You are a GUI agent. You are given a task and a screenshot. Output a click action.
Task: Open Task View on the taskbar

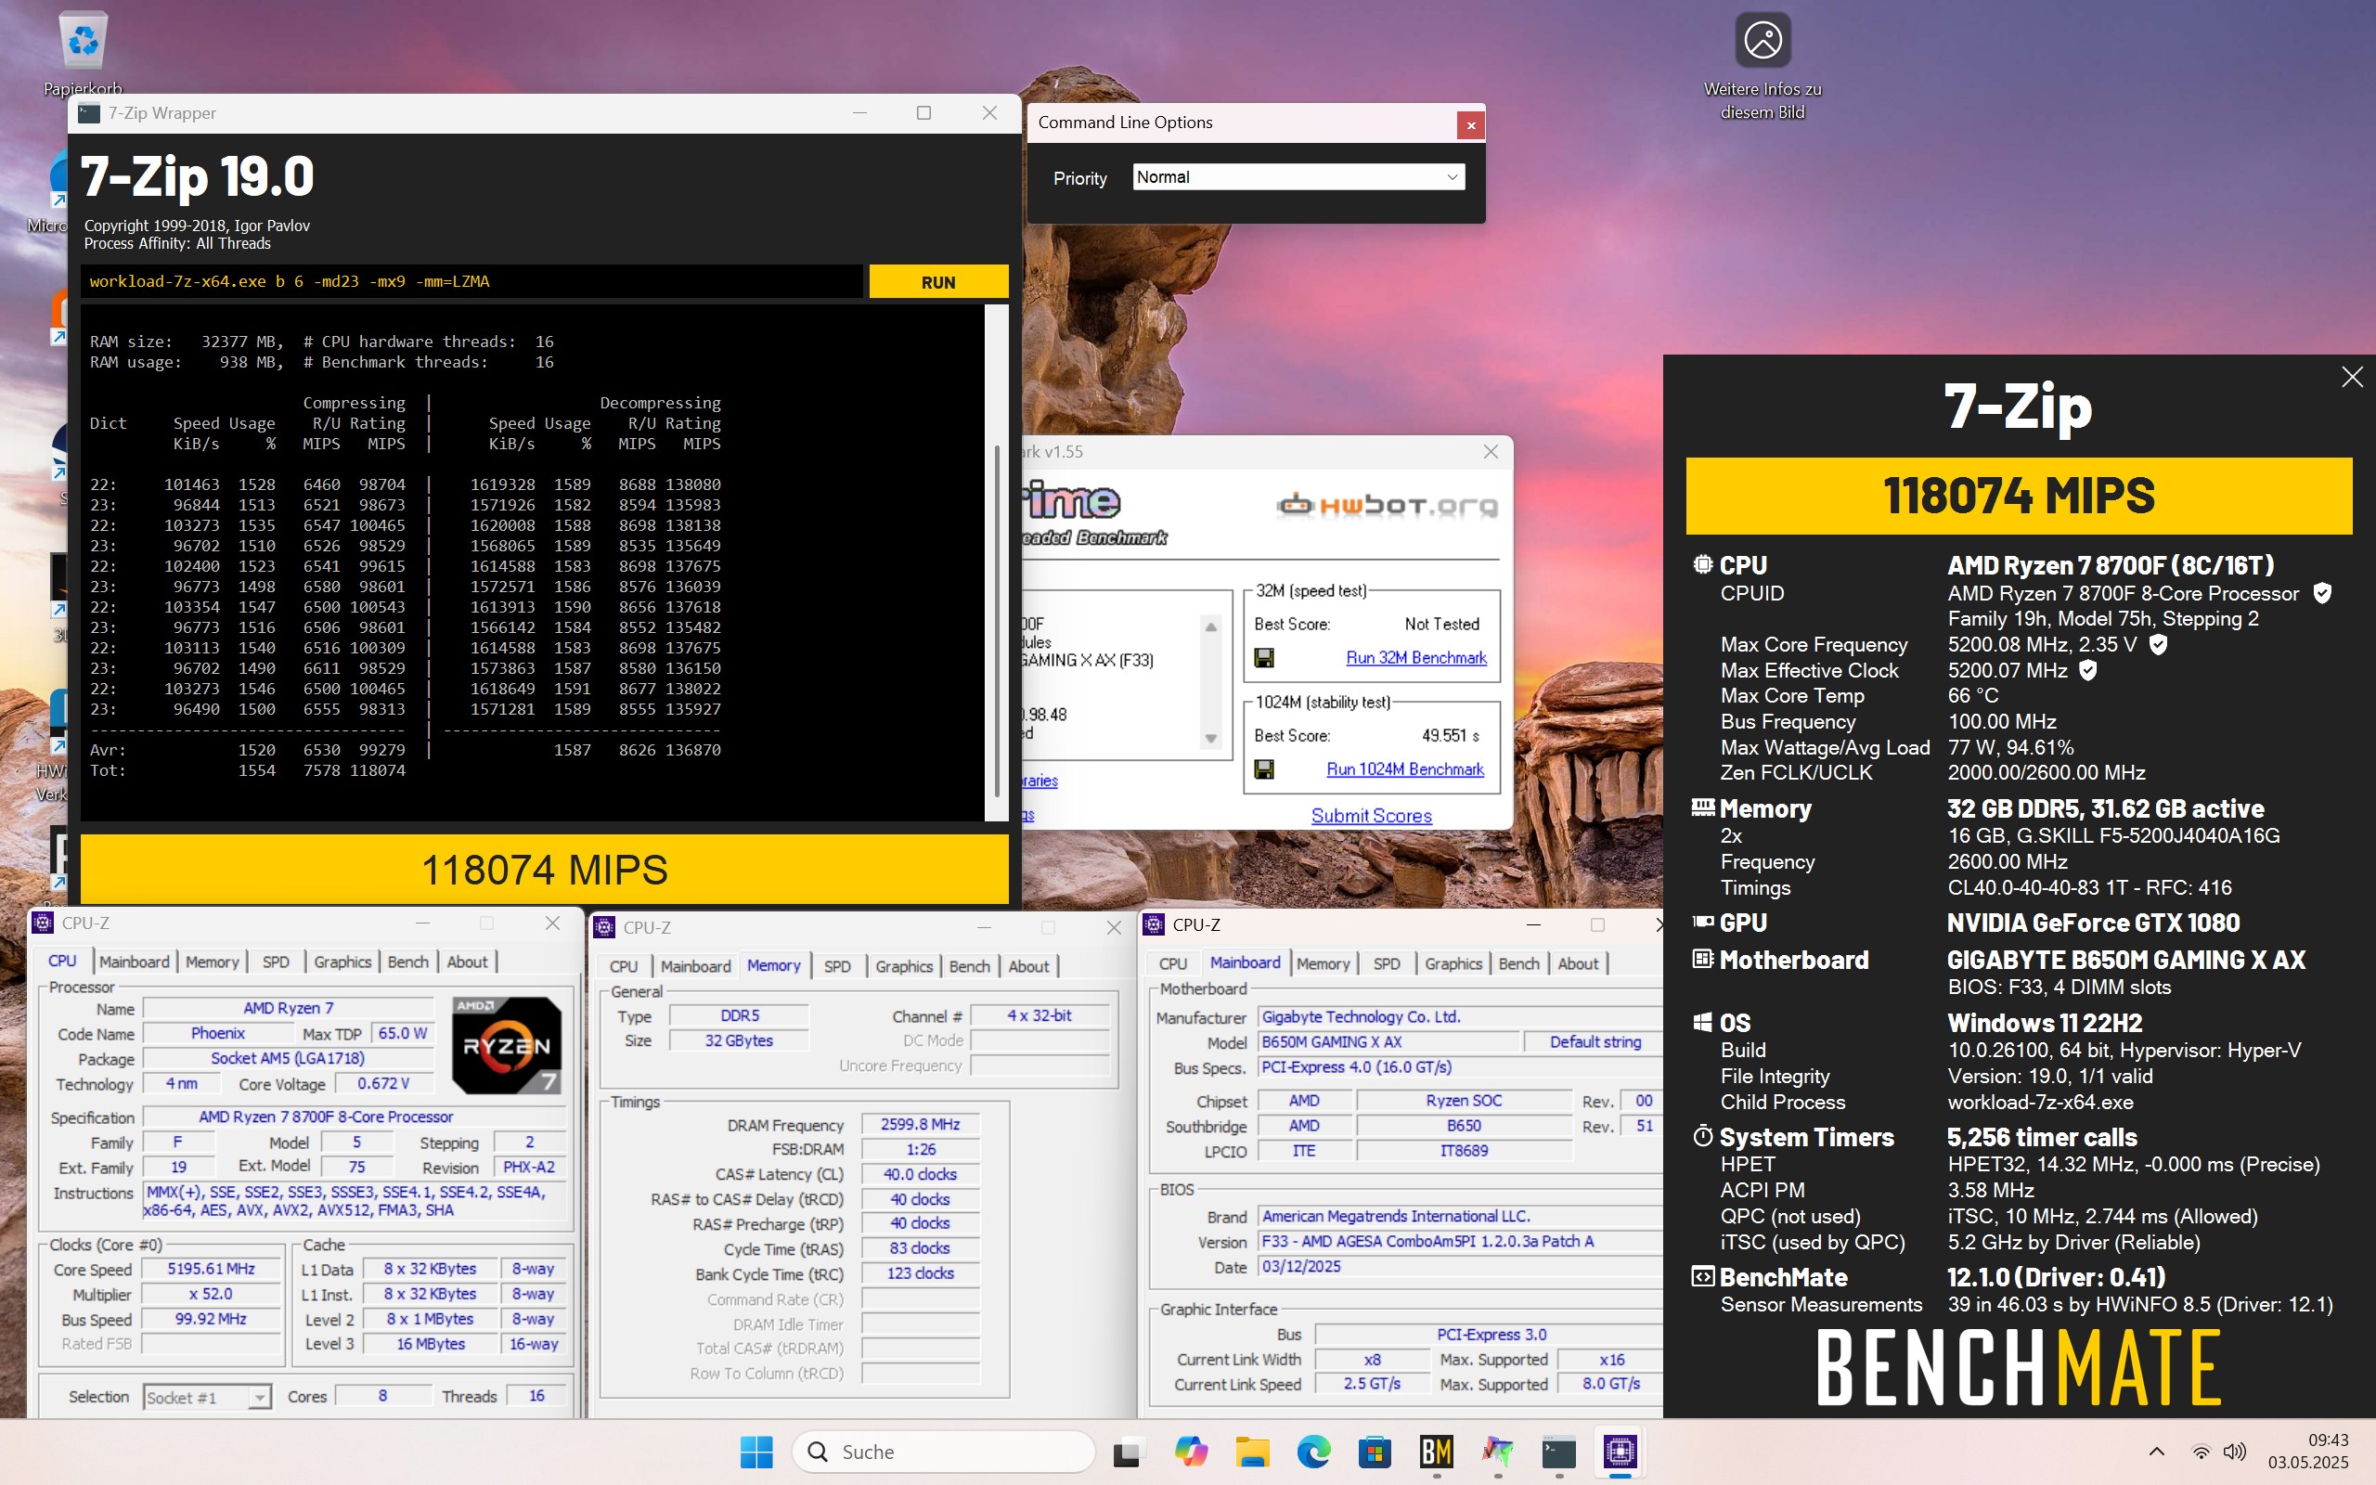coord(1128,1452)
